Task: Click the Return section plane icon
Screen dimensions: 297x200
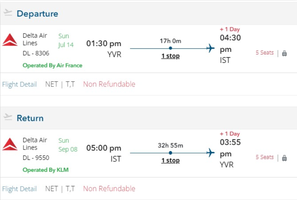Action: (8, 117)
